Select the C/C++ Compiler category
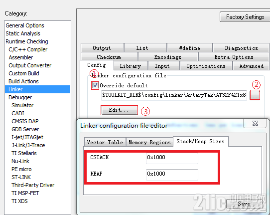270x215 pixels. 28,49
